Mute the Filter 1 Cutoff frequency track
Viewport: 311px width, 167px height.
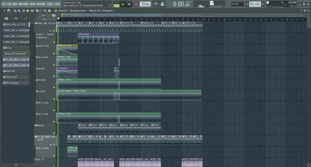[54, 42]
